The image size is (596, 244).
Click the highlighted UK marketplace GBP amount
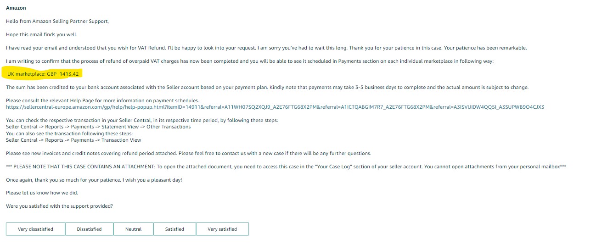point(44,74)
